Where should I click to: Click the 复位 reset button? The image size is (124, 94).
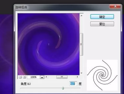pos(102,24)
